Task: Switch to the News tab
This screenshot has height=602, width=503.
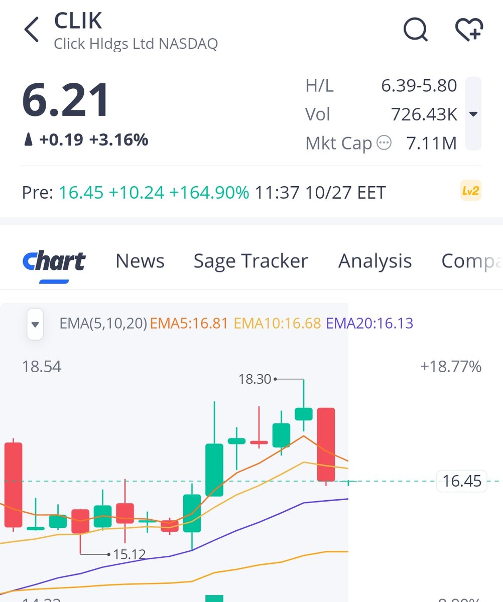Action: click(x=140, y=260)
